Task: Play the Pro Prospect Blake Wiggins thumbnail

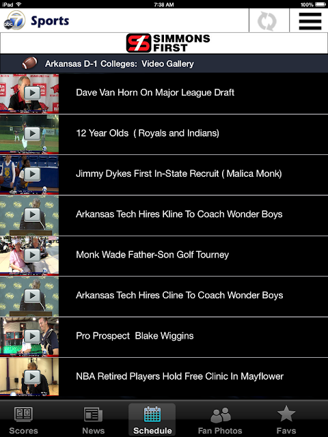Action: 29,337
